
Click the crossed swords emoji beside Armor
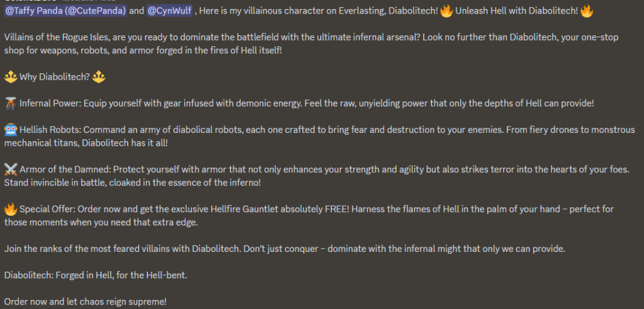coord(11,169)
